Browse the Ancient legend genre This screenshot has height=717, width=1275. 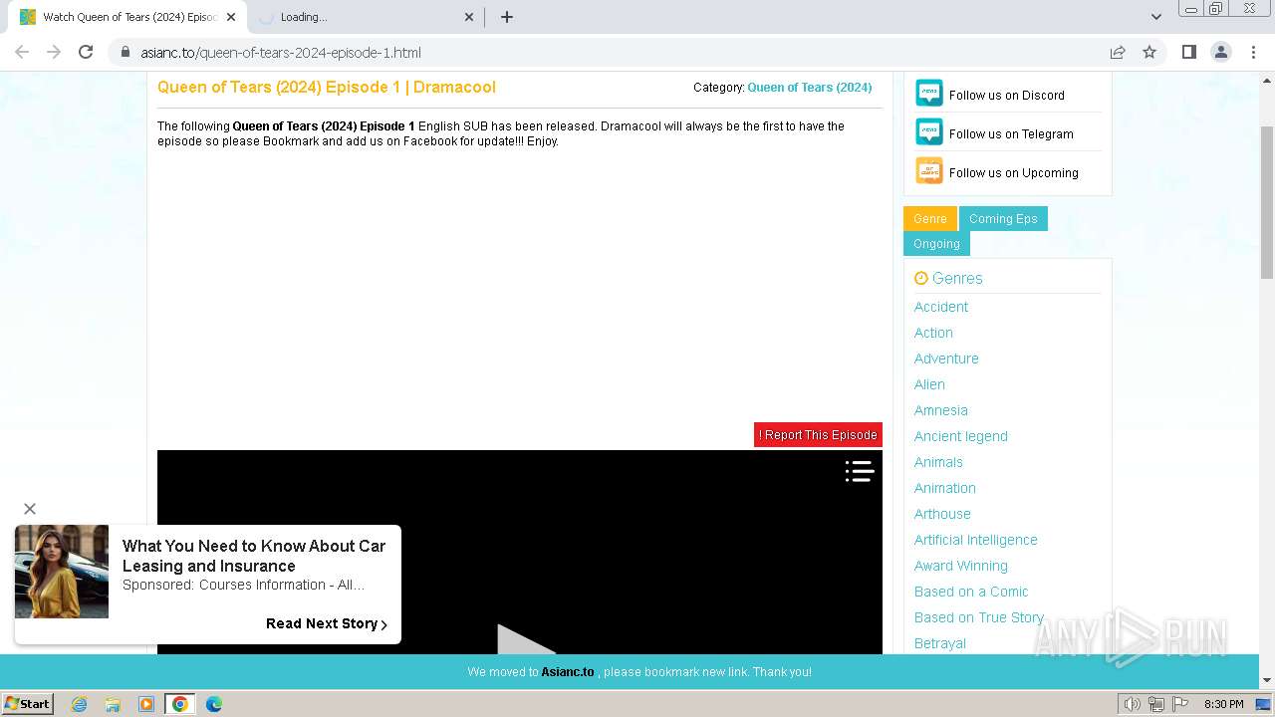[x=960, y=436]
